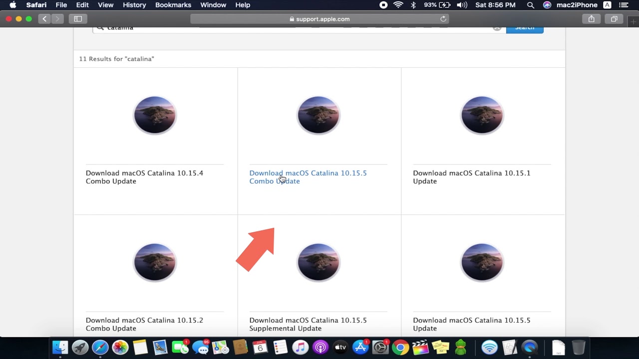
Task: Open Photos app in the Dock
Action: point(120,347)
